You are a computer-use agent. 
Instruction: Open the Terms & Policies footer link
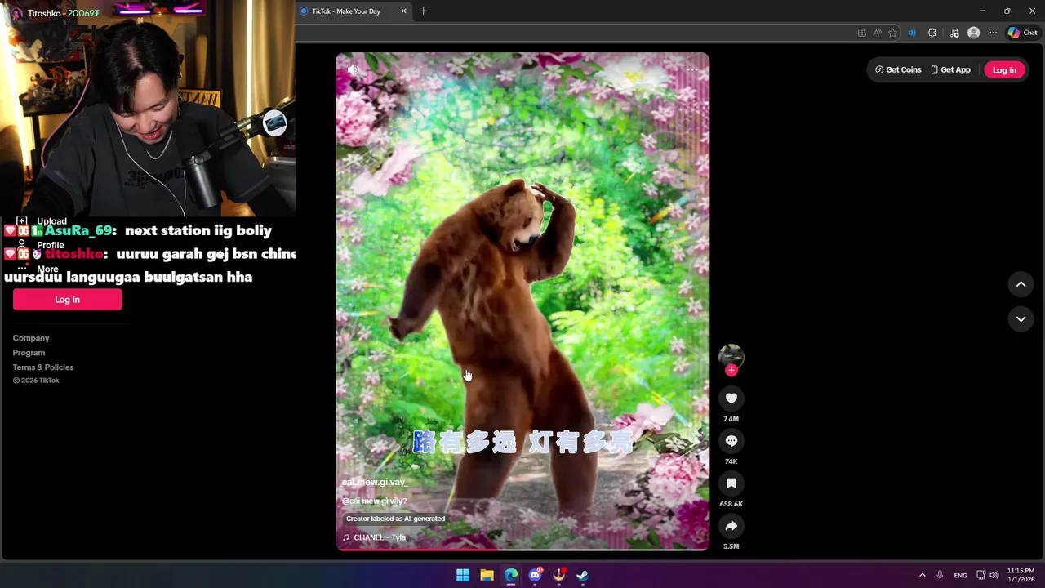[x=43, y=367]
